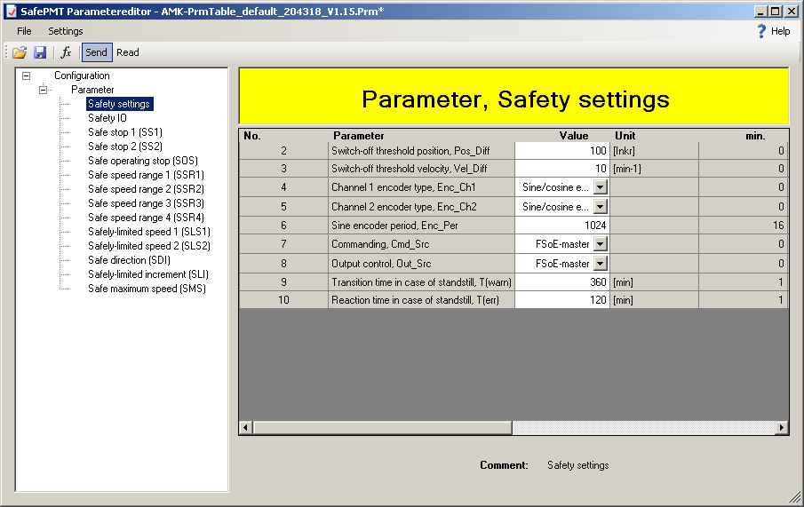Image resolution: width=804 pixels, height=507 pixels.
Task: Click 'Sine encoder period, Enc_Per' cell
Action: tap(421, 226)
